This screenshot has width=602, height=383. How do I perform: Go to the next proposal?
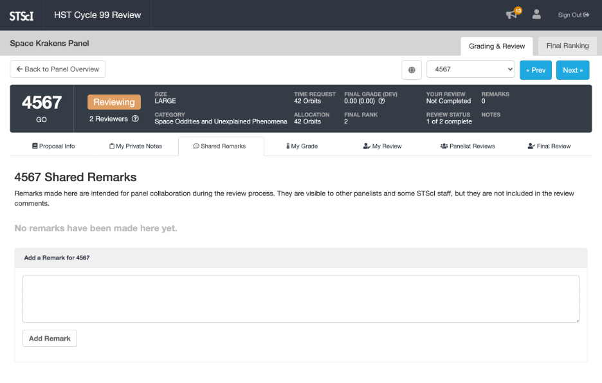572,70
